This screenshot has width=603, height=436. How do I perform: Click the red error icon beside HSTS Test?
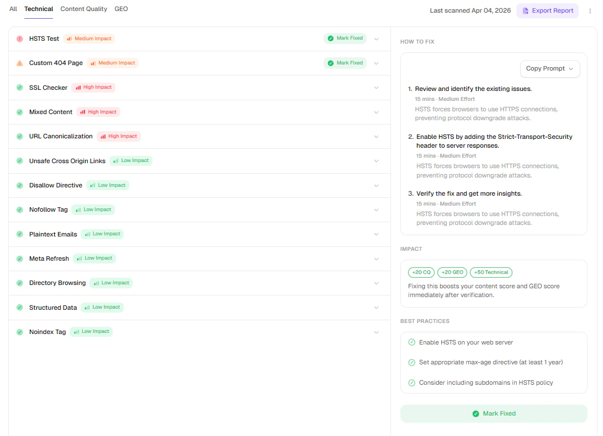point(19,39)
